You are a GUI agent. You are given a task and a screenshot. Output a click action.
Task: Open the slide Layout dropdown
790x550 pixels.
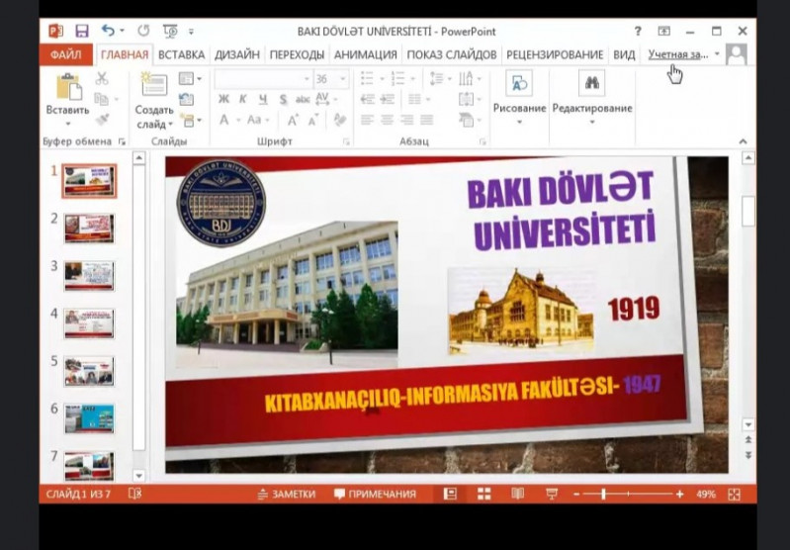point(190,79)
